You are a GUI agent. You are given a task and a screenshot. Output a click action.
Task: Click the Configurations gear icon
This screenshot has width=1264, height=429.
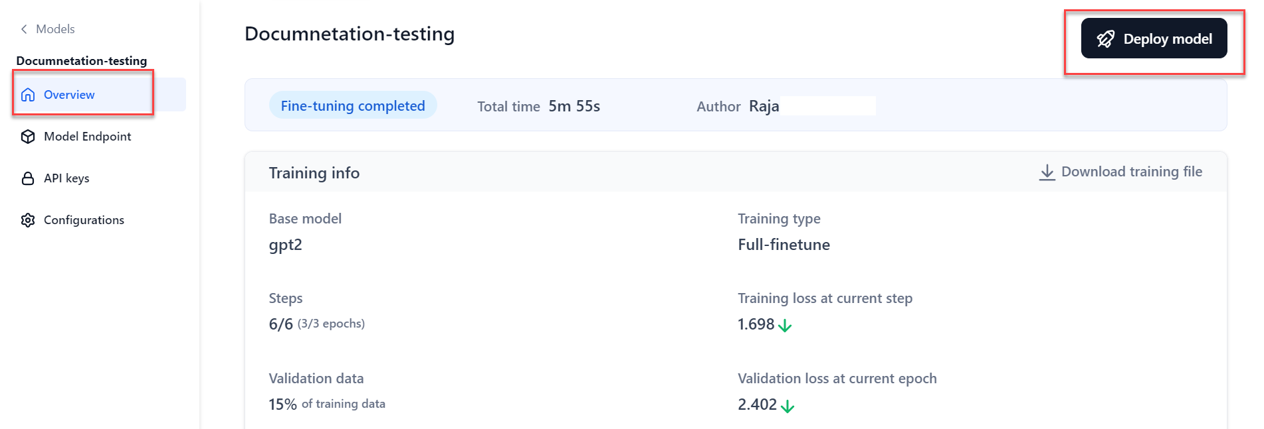pos(28,220)
